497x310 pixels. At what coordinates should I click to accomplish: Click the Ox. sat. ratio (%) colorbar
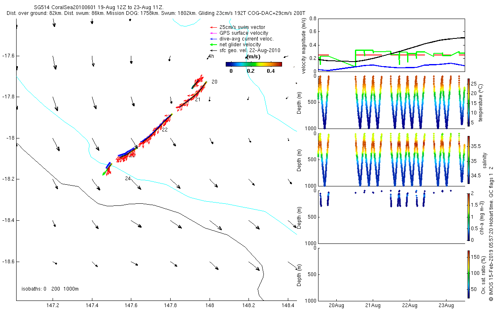(468, 273)
